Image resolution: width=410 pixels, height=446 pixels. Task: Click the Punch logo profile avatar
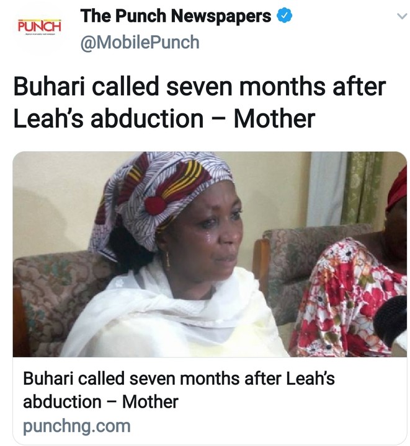click(39, 28)
